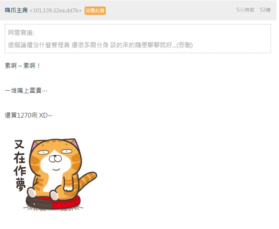This screenshot has height=229, width=279.
Task: Click the red robot vacuum under the cat
Action: pos(53,203)
